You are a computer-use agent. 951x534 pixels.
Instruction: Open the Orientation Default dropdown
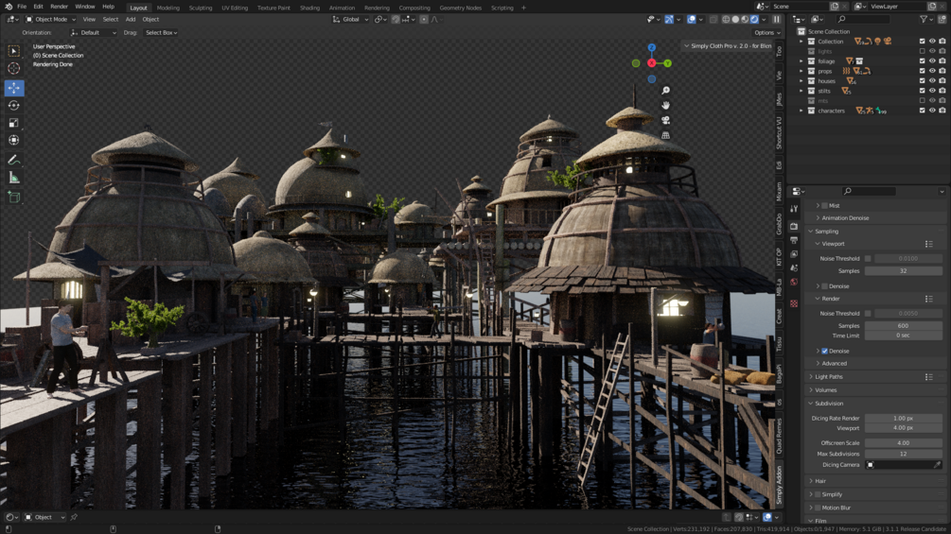94,33
